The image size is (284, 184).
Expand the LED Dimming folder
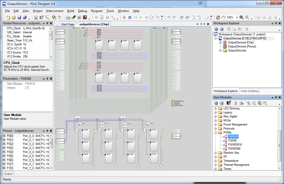click(x=216, y=109)
